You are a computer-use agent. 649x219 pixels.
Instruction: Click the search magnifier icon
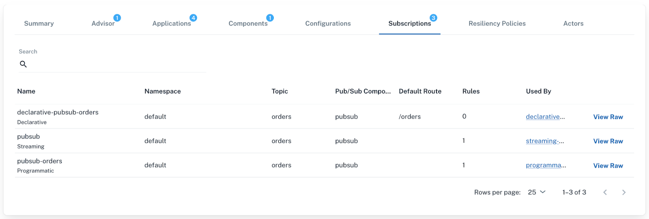[24, 64]
